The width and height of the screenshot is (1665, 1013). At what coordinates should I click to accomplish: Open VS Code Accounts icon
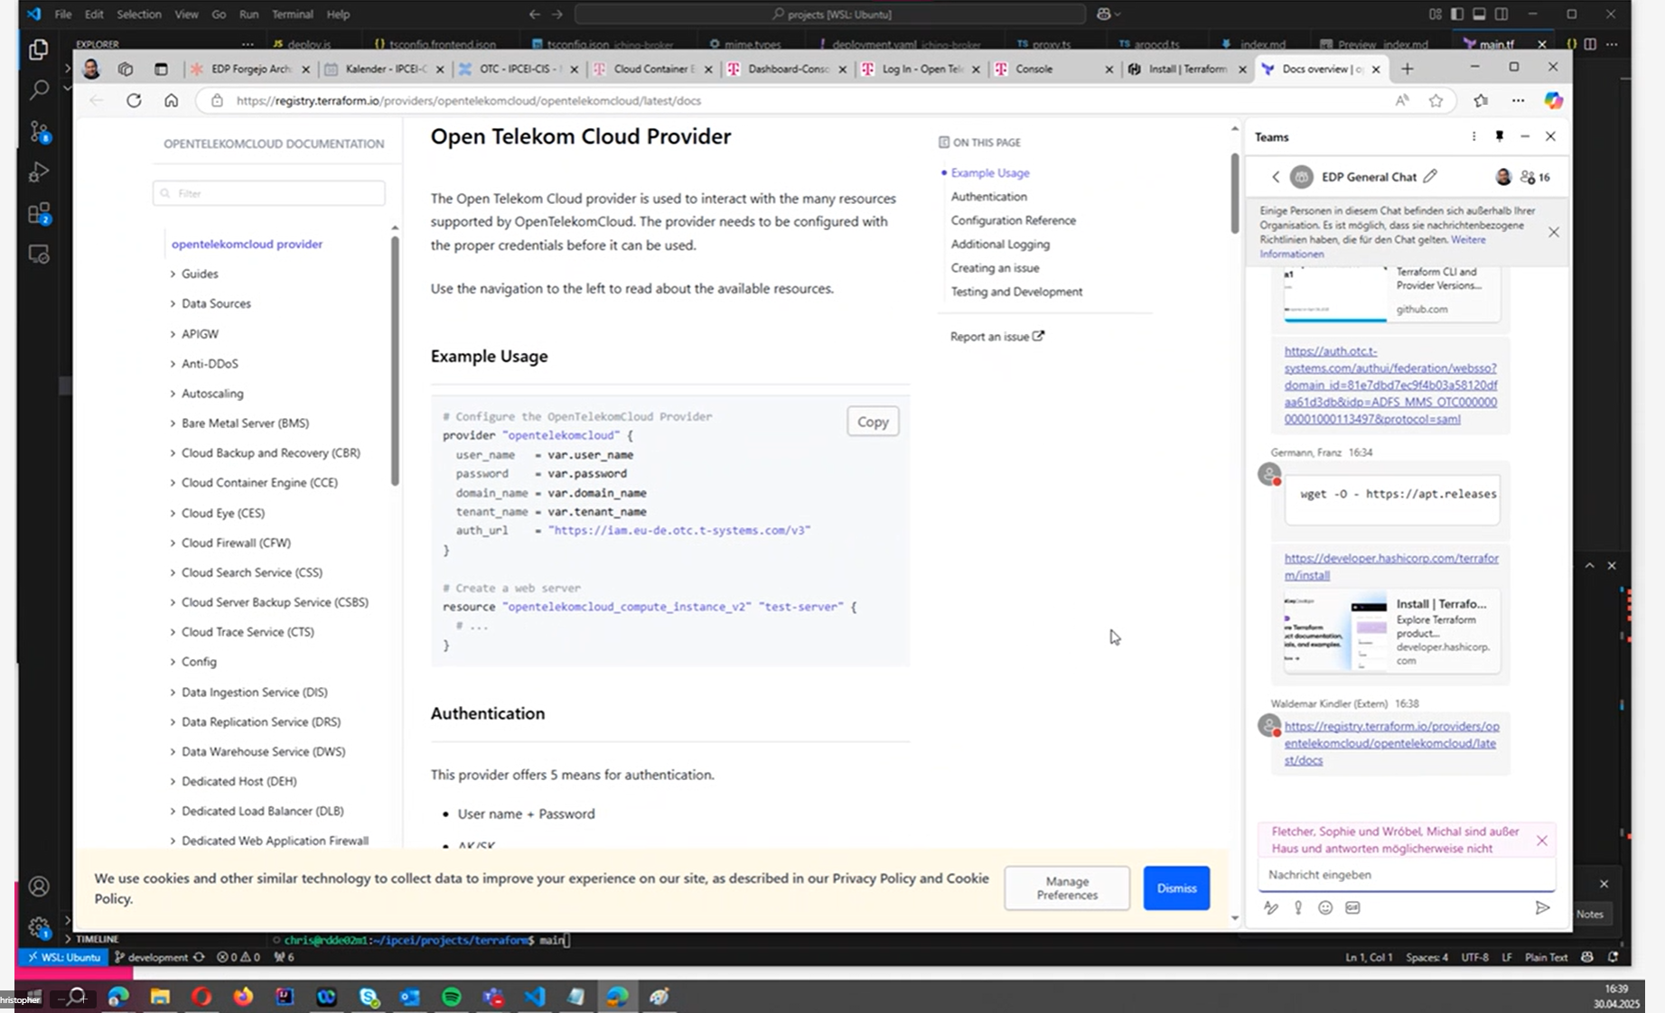tap(38, 887)
